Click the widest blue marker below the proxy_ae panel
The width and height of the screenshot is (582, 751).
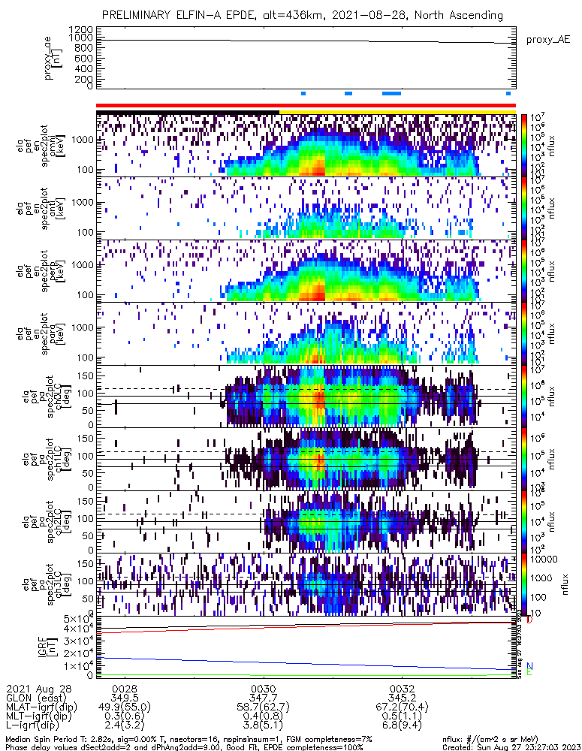tap(391, 94)
